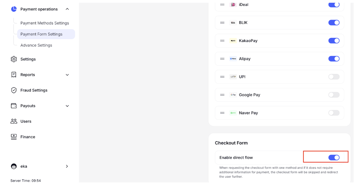Viewport: 355px width, 183px height.
Task: Open eka account menu arrow
Action: coord(67,166)
